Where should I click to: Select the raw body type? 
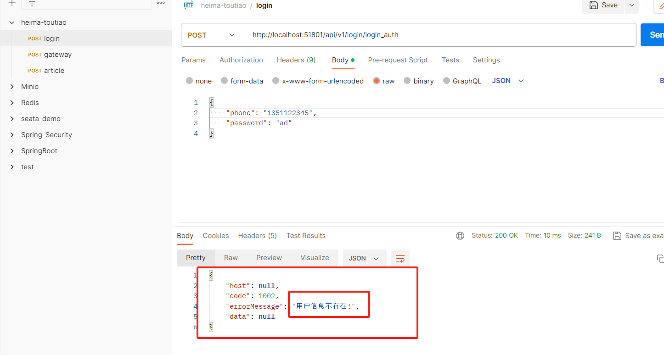[x=383, y=81]
